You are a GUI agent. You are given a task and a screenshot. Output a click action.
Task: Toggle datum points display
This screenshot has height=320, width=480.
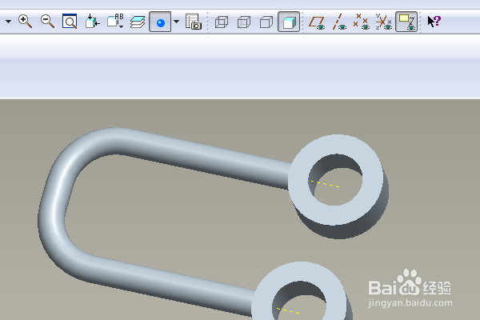(x=362, y=22)
